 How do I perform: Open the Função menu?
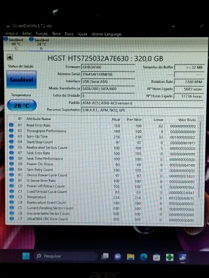click(42, 34)
